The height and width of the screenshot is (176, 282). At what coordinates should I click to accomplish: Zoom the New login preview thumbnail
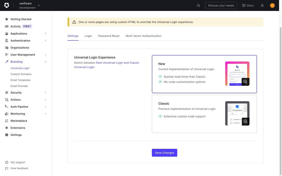[245, 82]
